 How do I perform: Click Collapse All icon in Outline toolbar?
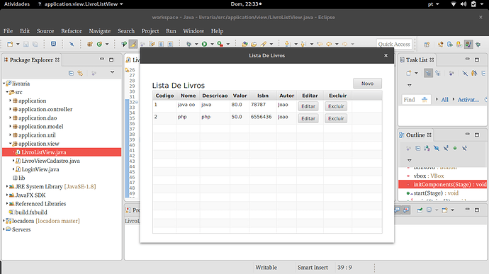click(418, 149)
